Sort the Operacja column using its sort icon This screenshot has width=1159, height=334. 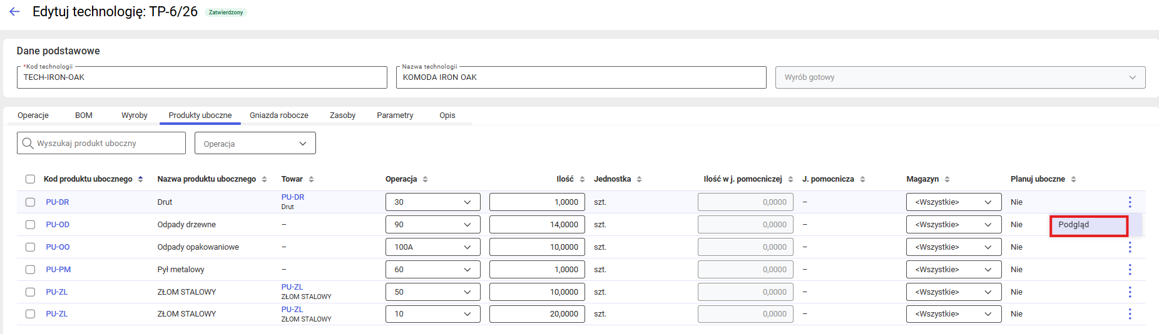425,179
